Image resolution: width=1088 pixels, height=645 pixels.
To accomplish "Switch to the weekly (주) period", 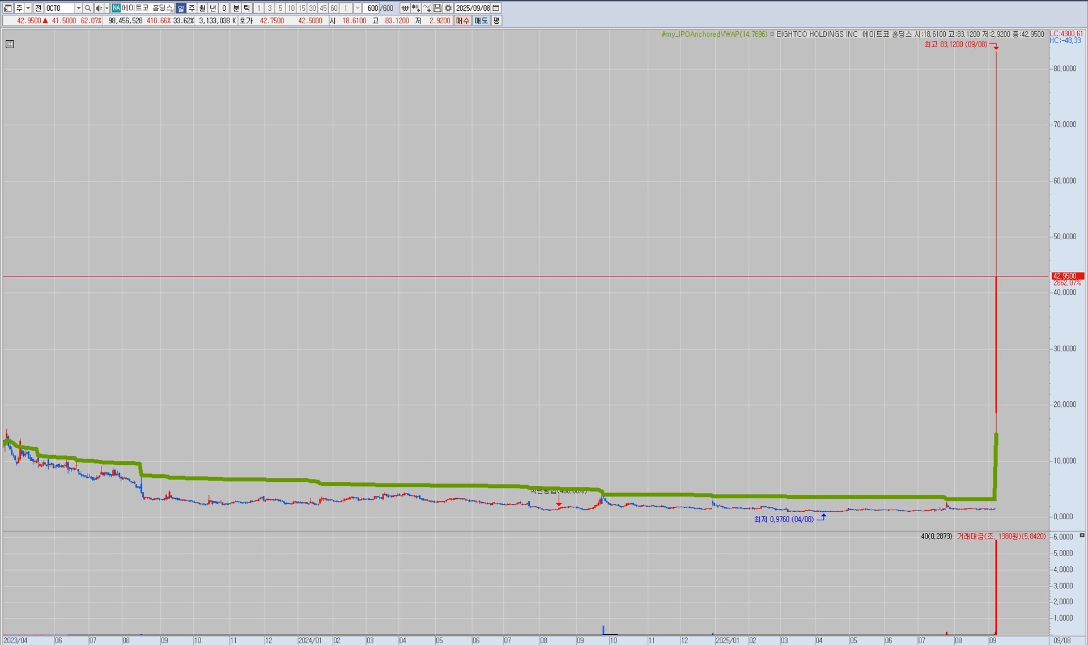I will 192,8.
